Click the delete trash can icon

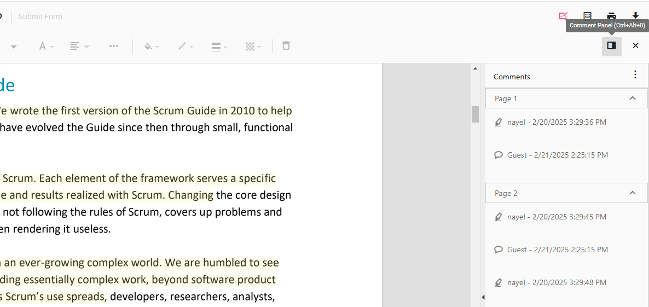pyautogui.click(x=286, y=46)
